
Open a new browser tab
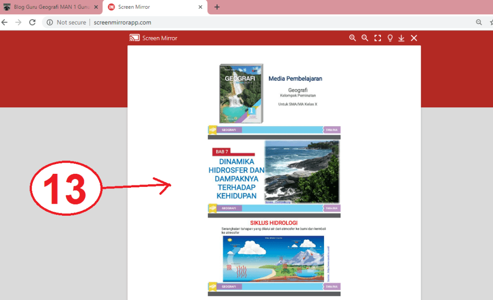click(217, 7)
